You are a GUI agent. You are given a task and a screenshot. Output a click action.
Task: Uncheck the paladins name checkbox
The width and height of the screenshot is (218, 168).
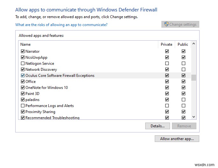coord(23,100)
